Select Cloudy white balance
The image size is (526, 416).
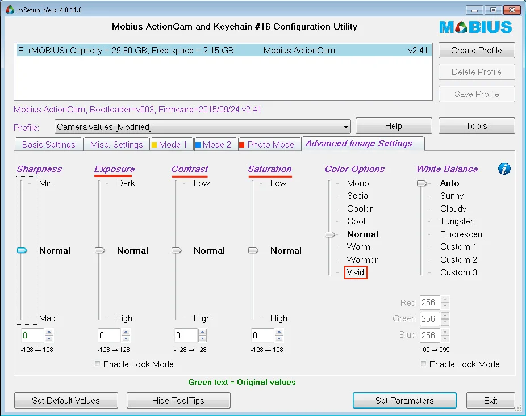click(453, 208)
